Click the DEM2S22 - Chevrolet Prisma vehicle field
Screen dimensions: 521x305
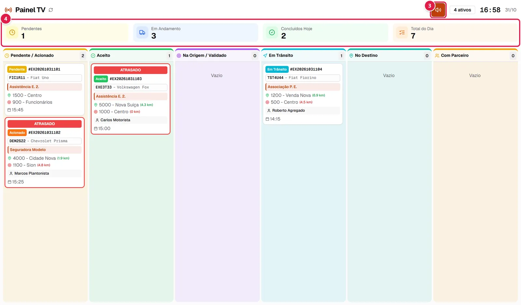click(x=45, y=141)
